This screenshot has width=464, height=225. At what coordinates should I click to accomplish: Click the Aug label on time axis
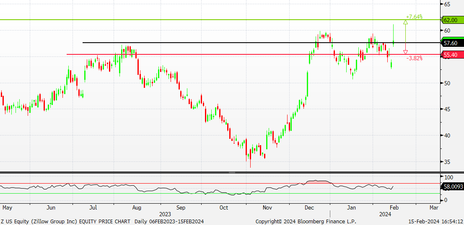click(136, 208)
